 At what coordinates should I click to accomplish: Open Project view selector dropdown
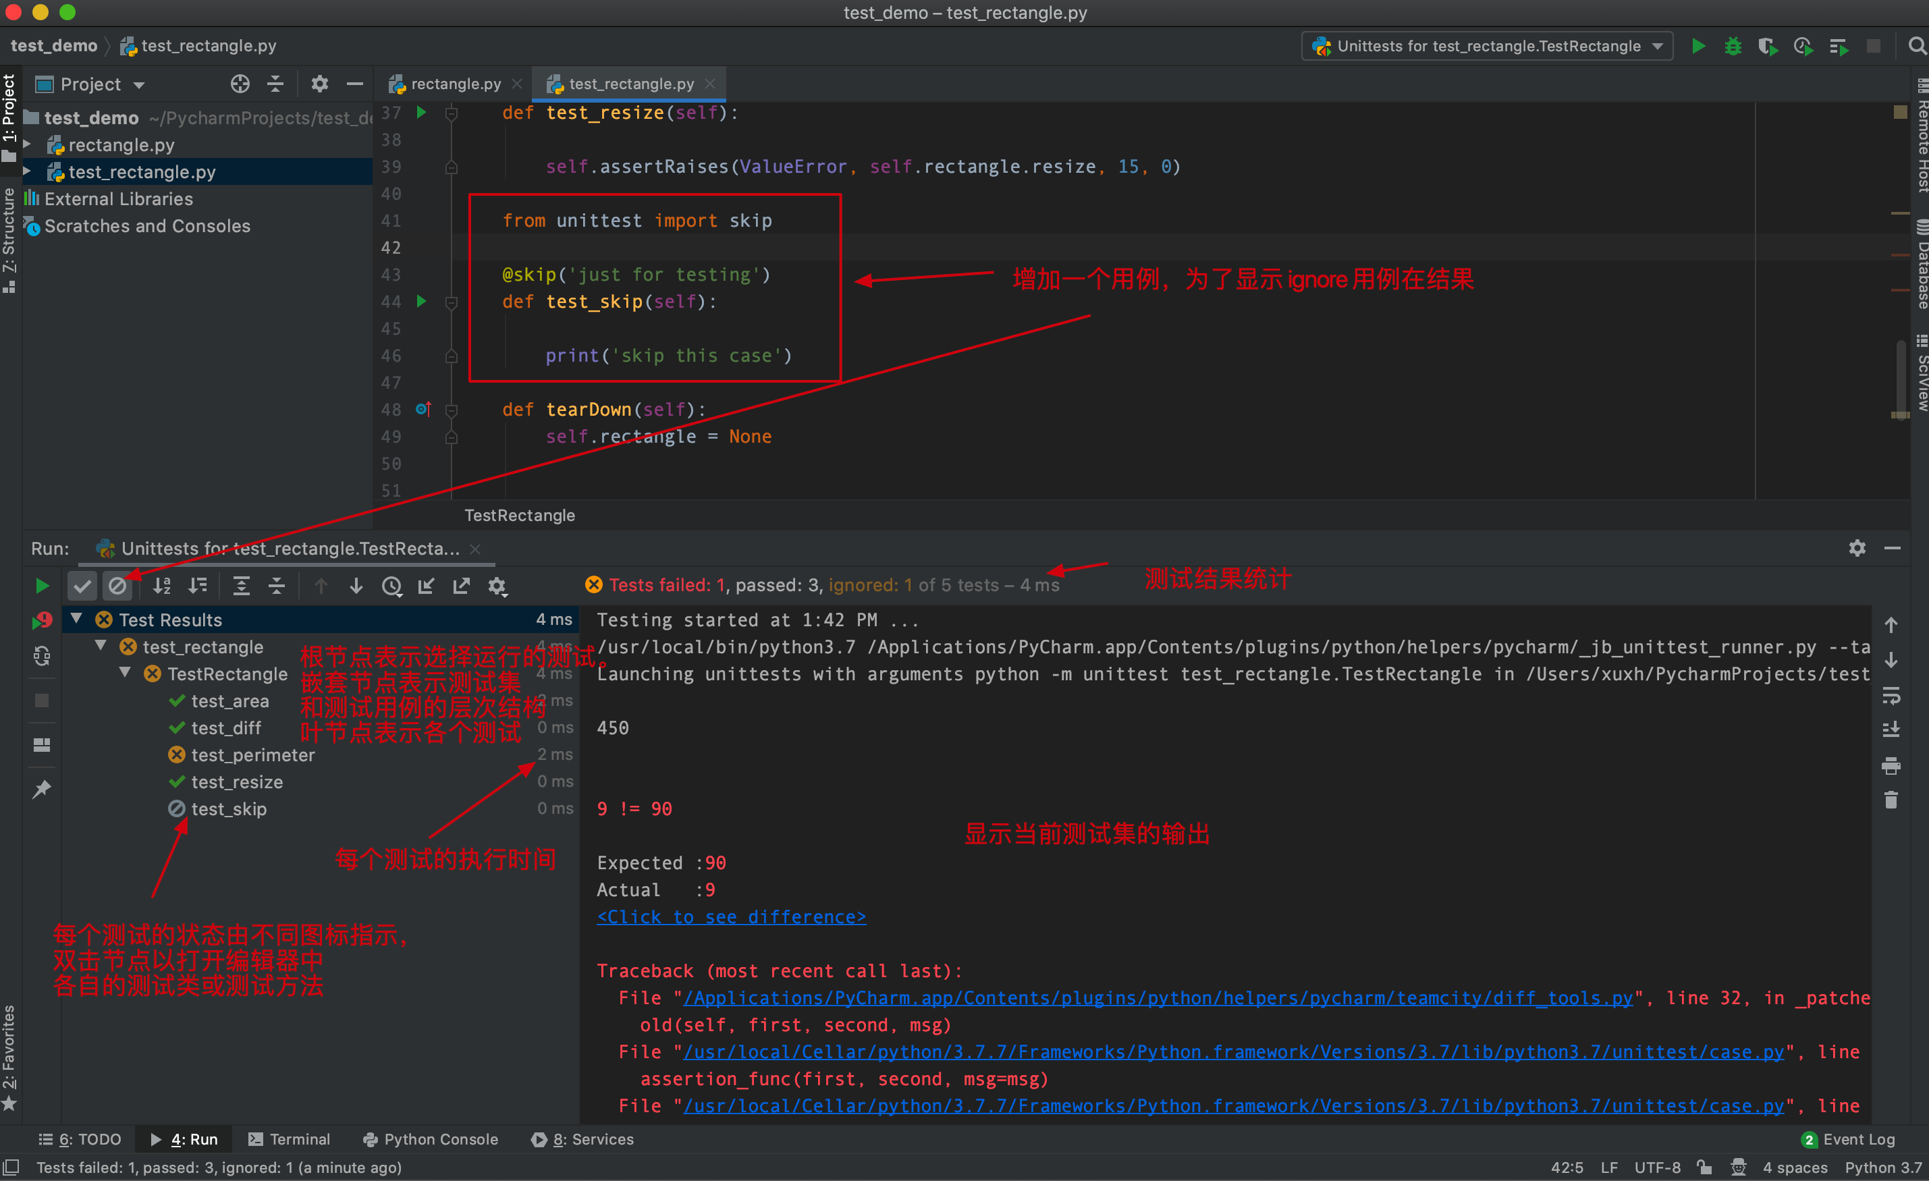click(x=90, y=84)
